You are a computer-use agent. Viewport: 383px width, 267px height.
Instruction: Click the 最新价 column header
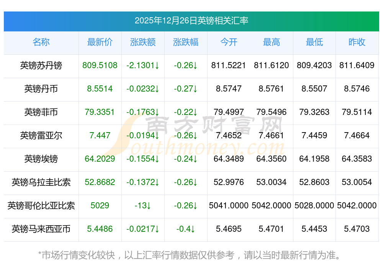100,42
